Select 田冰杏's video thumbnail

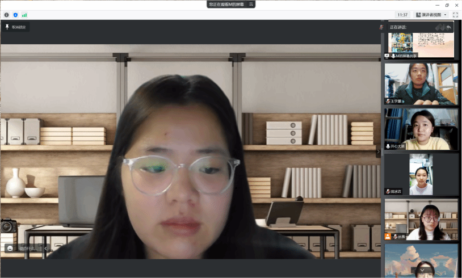(x=421, y=174)
